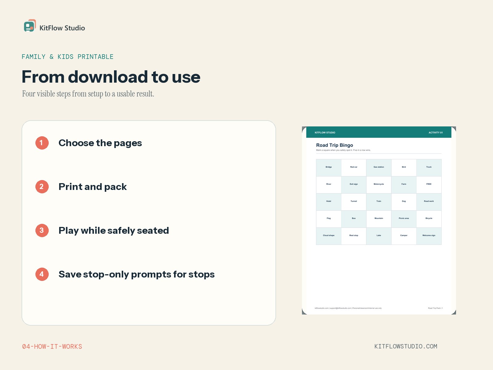
Task: Click the 'ACTIVITY 01' header label
Action: click(436, 133)
